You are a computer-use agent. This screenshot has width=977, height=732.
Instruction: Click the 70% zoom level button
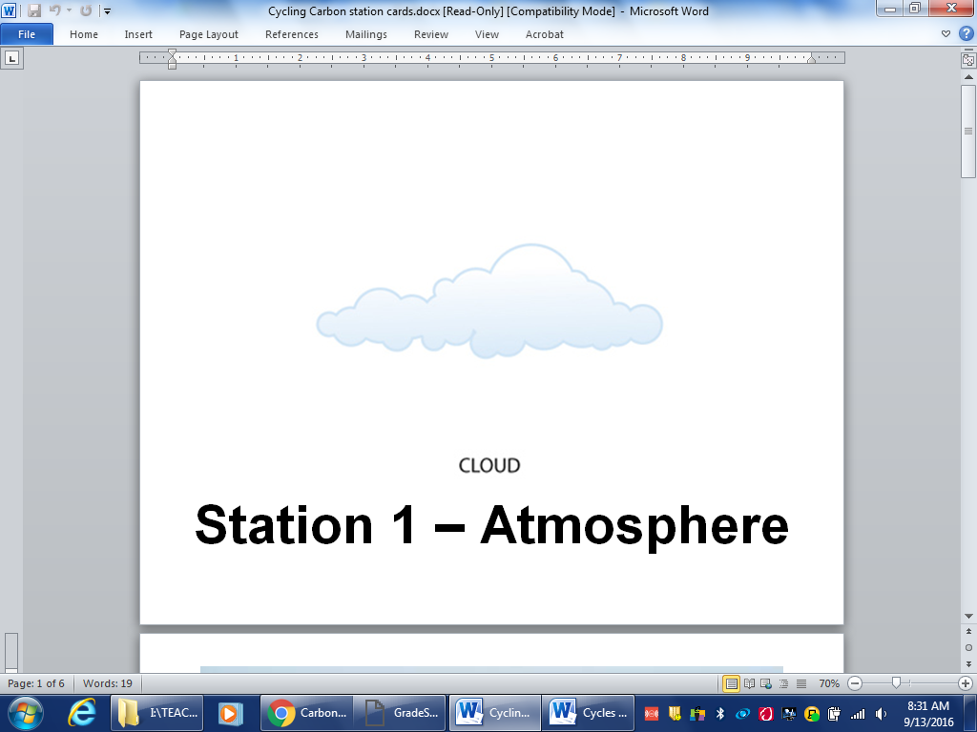pos(827,683)
